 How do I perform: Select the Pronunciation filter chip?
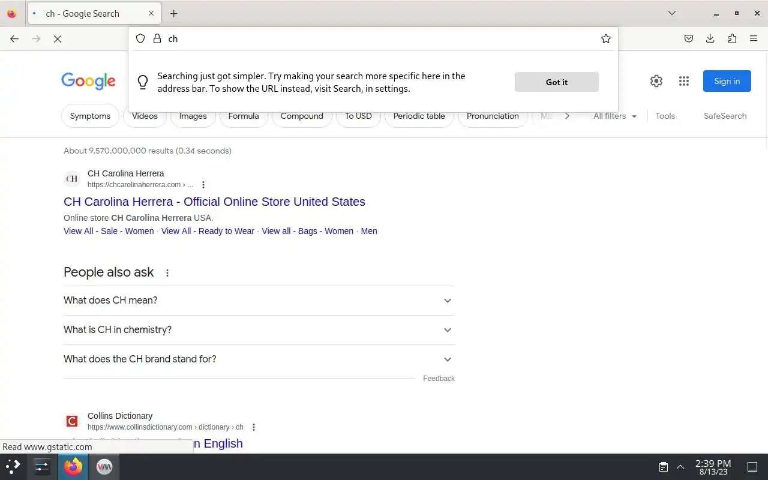pos(493,116)
